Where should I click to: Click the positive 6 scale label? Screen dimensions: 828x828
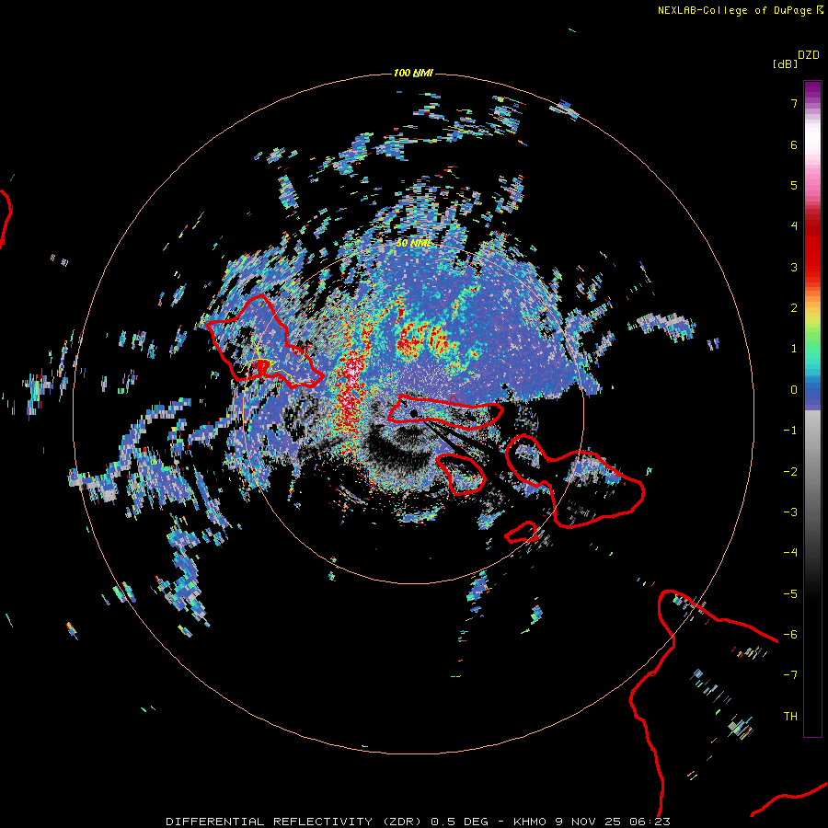pyautogui.click(x=794, y=144)
